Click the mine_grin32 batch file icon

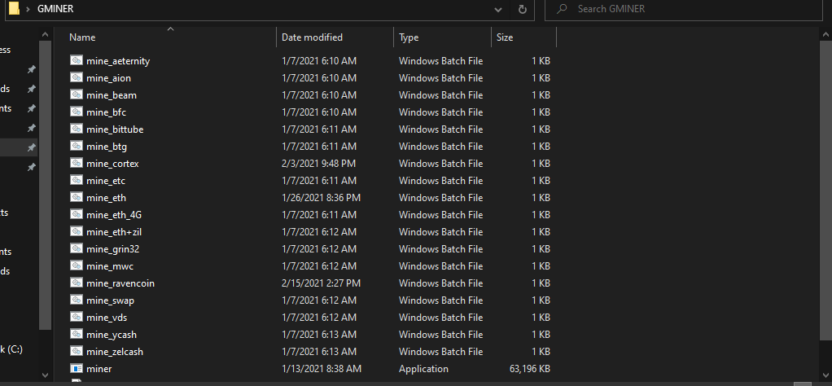pyautogui.click(x=77, y=248)
